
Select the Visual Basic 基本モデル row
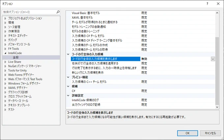[143, 13]
